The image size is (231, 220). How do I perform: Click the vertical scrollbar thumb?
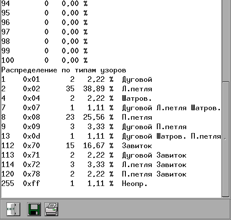pos(225,139)
